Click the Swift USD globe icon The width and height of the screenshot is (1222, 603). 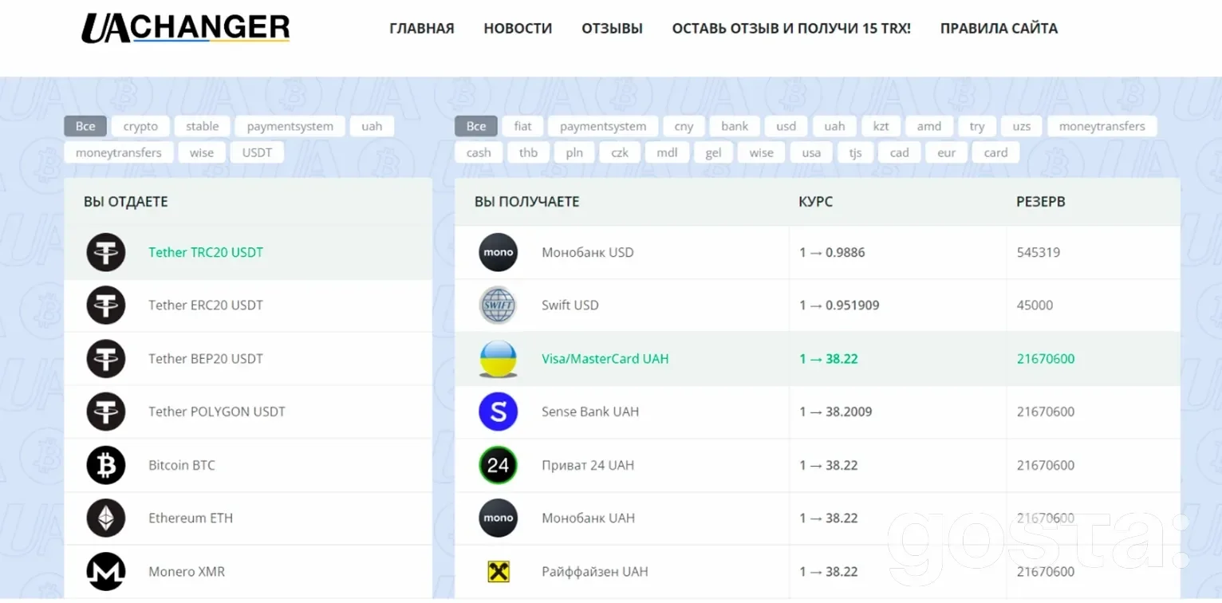click(x=499, y=305)
